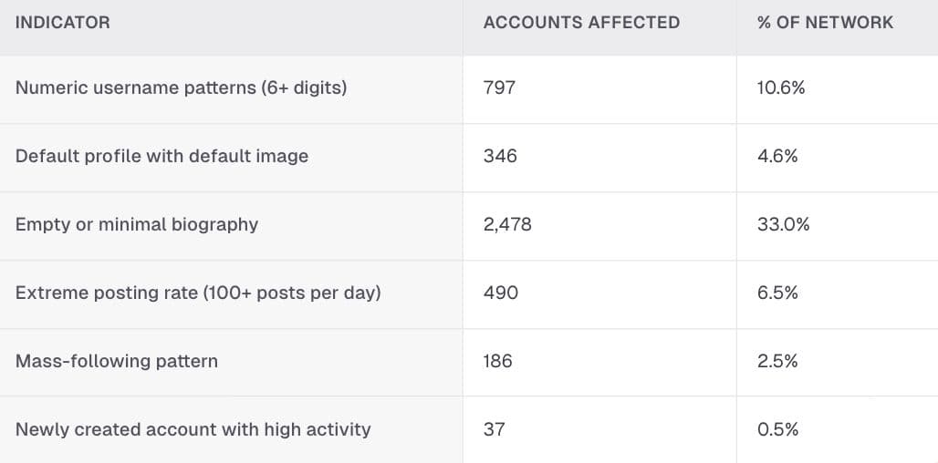Click the 6.5% percentage value
938x463 pixels.
777,293
